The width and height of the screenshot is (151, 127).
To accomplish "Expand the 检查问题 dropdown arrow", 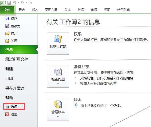I will pos(58,84).
